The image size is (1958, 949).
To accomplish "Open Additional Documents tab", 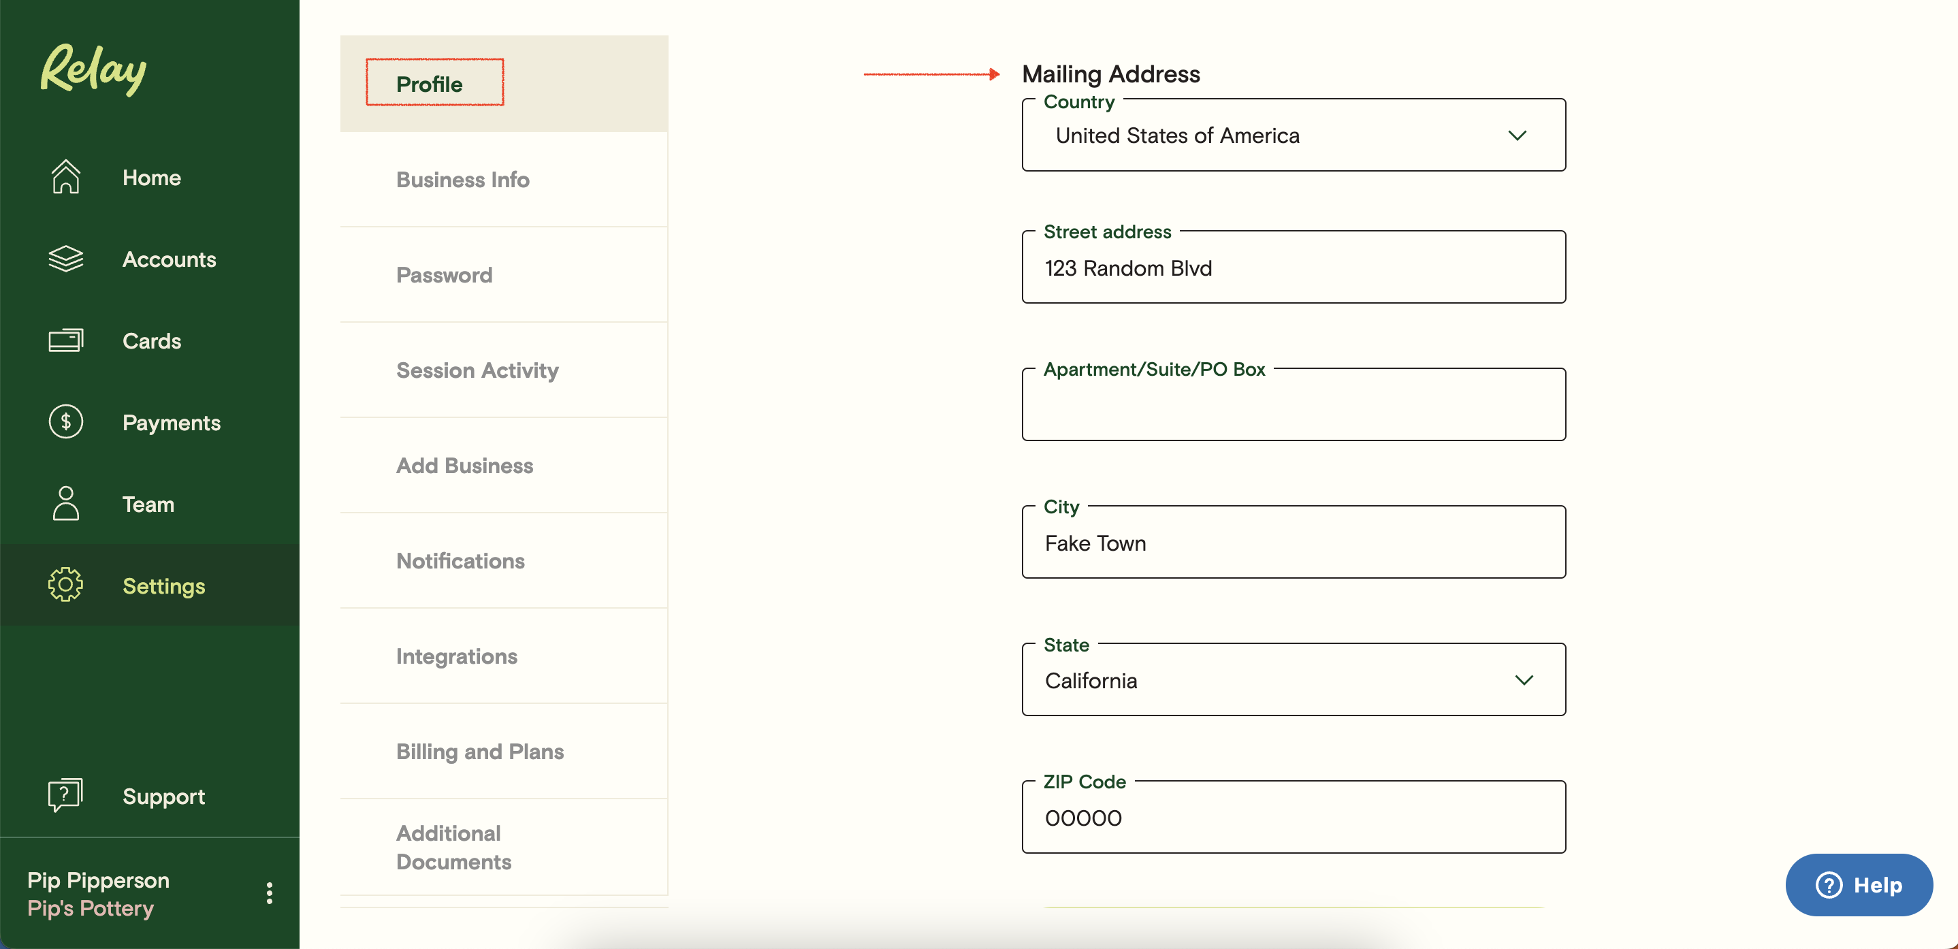I will pos(504,847).
